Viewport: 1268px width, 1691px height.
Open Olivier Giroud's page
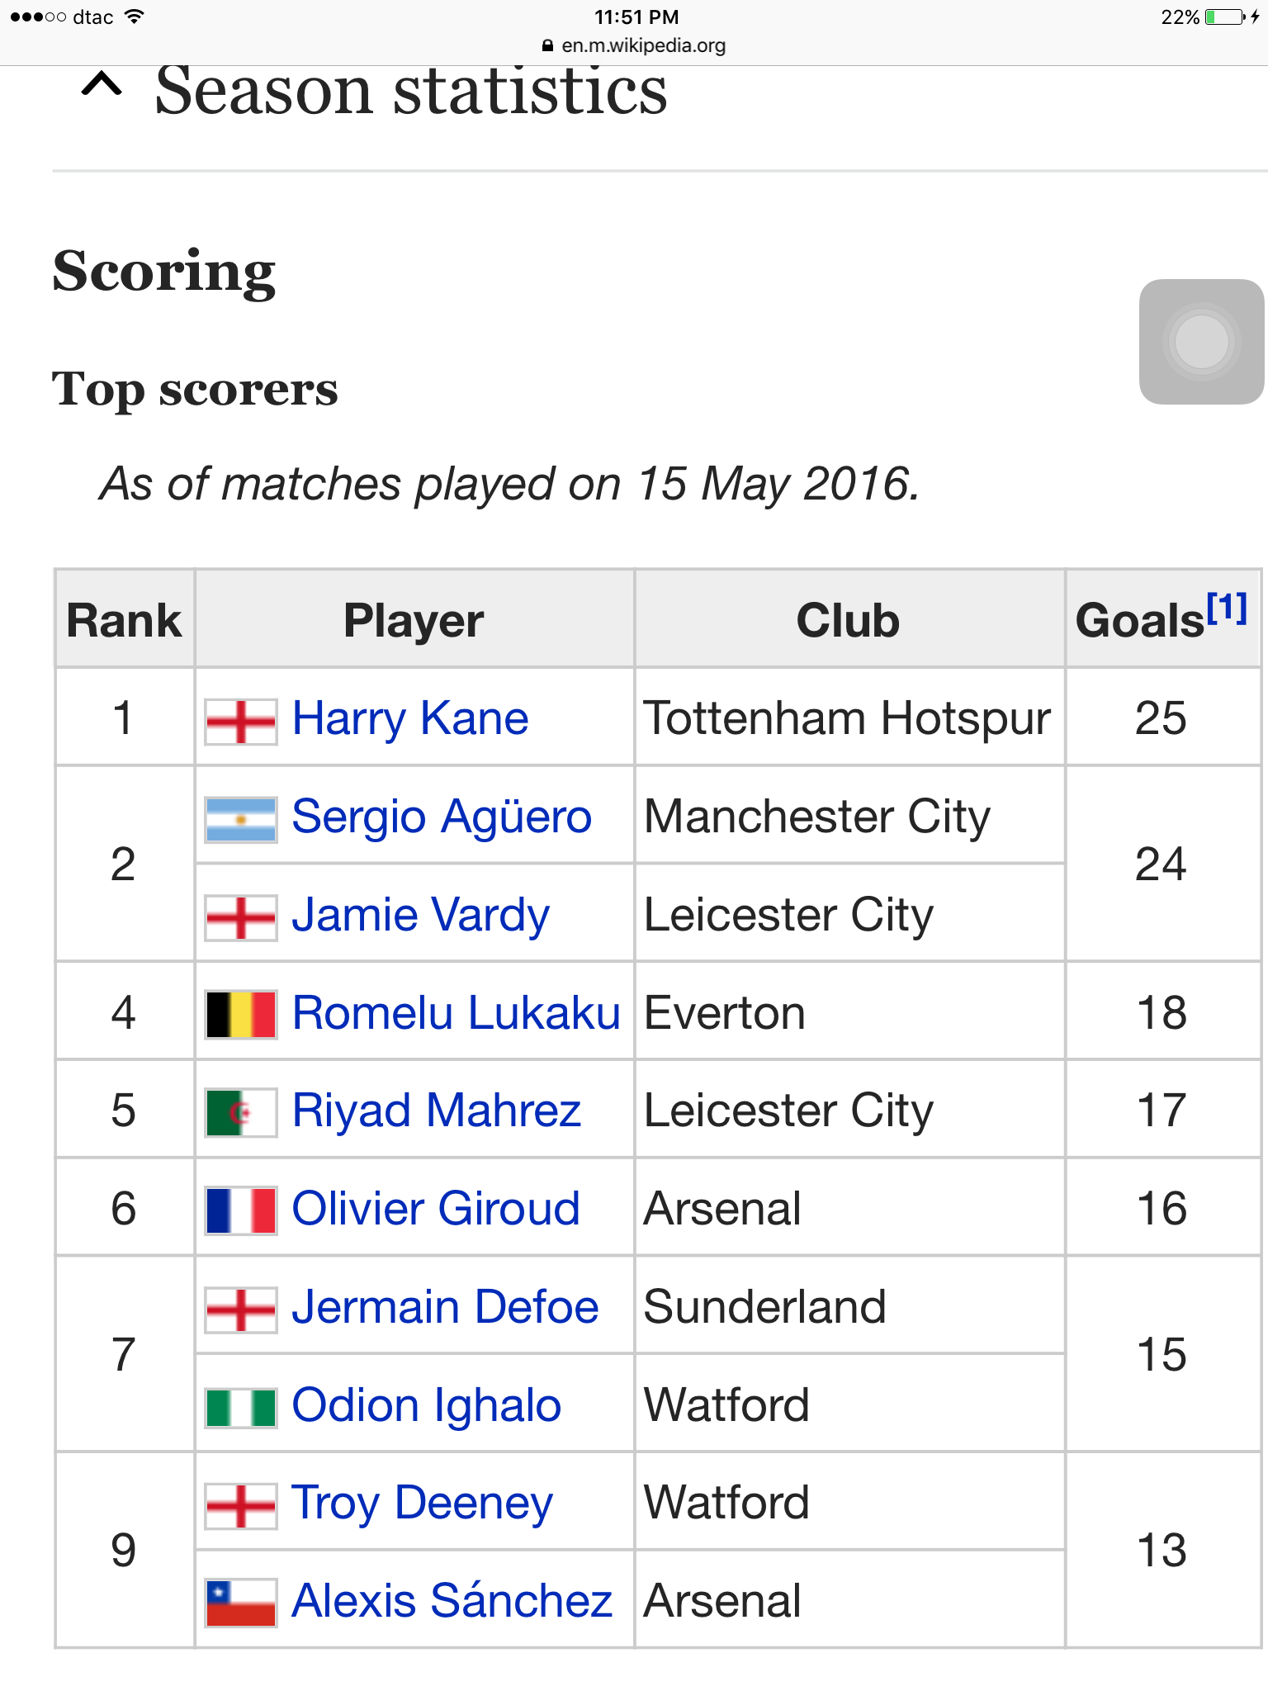(x=436, y=1209)
